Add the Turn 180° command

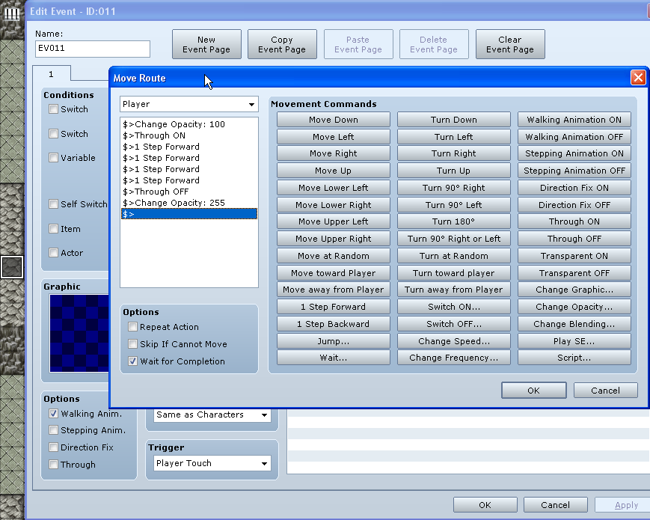click(x=454, y=221)
